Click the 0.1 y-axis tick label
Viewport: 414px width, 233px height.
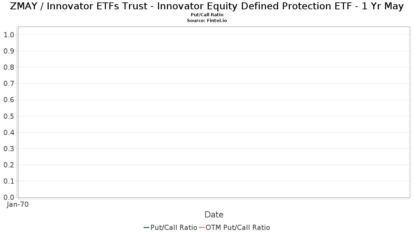coord(9,181)
